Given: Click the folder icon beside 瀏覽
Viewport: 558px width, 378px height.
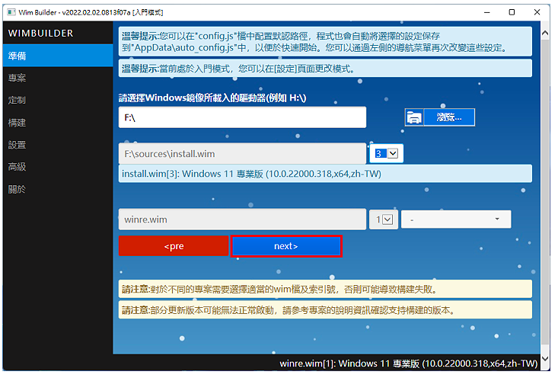Looking at the screenshot, I should [414, 117].
